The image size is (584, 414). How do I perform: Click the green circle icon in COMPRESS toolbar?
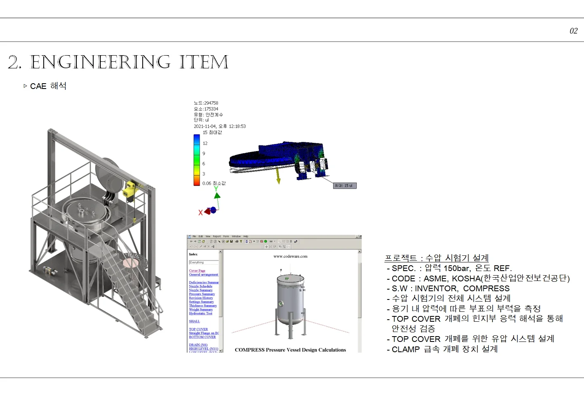[266, 241]
